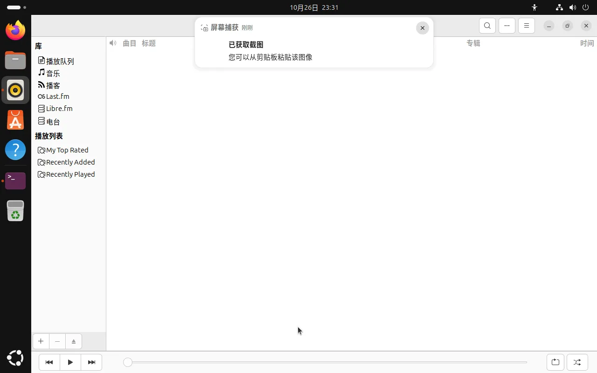
Task: Click the podcast feed icon
Action: click(42, 85)
